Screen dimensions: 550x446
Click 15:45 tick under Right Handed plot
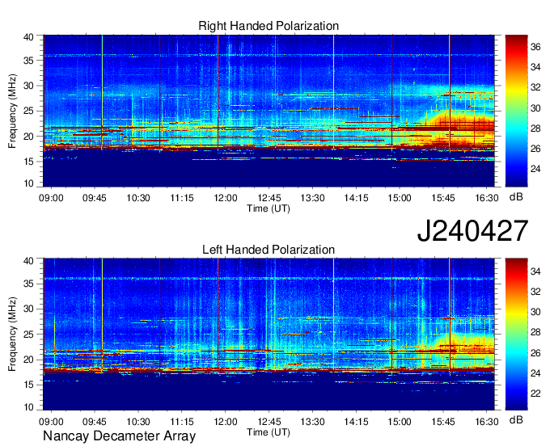[443, 198]
